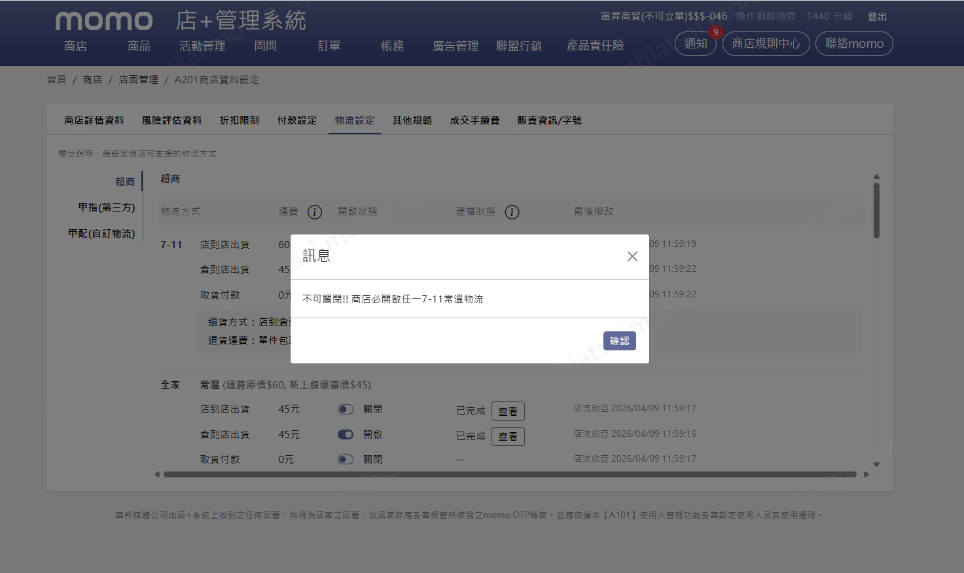Screen dimensions: 964x573
Task: Click the 聯絡momo button
Action: click(x=854, y=43)
